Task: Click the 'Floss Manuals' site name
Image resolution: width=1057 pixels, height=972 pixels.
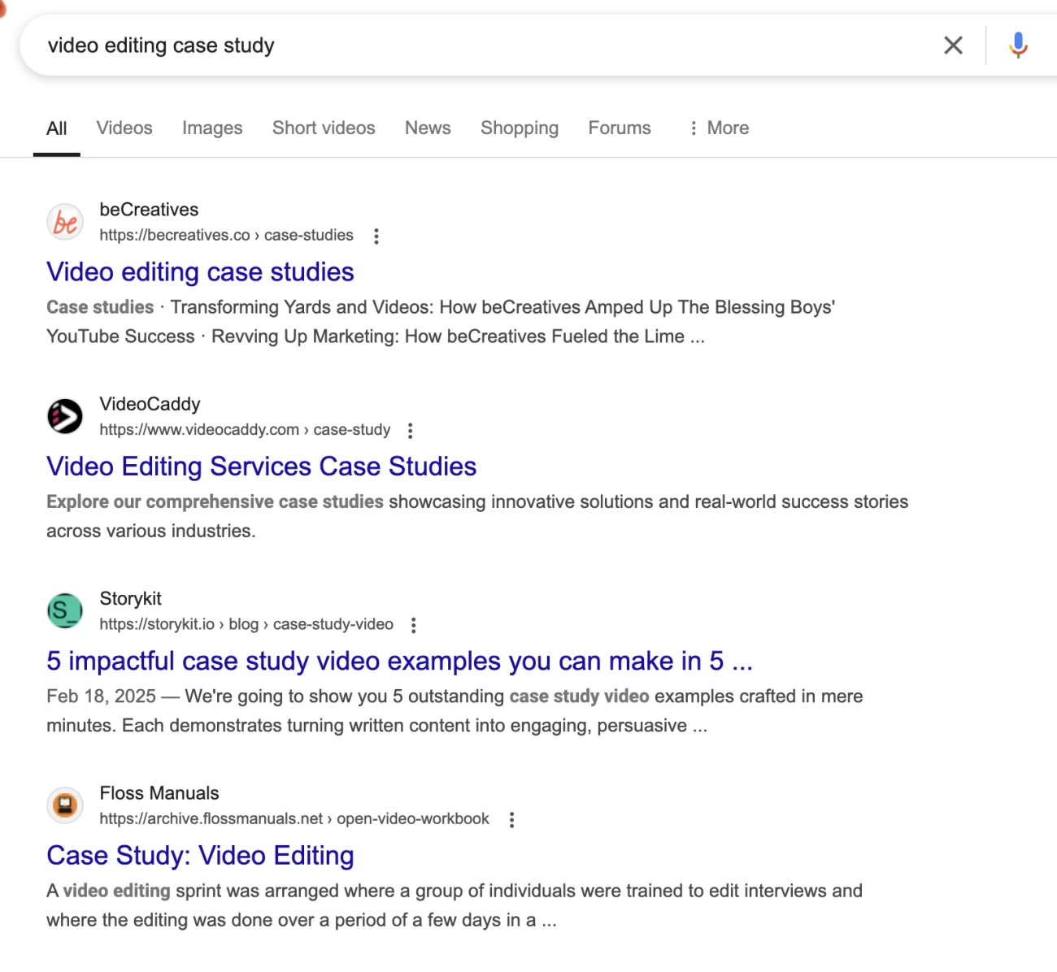Action: pyautogui.click(x=159, y=793)
